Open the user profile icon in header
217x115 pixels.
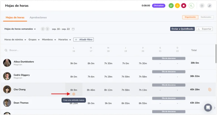[x=191, y=6]
